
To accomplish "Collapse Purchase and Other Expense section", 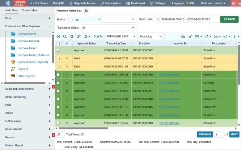I will (x=49, y=26).
